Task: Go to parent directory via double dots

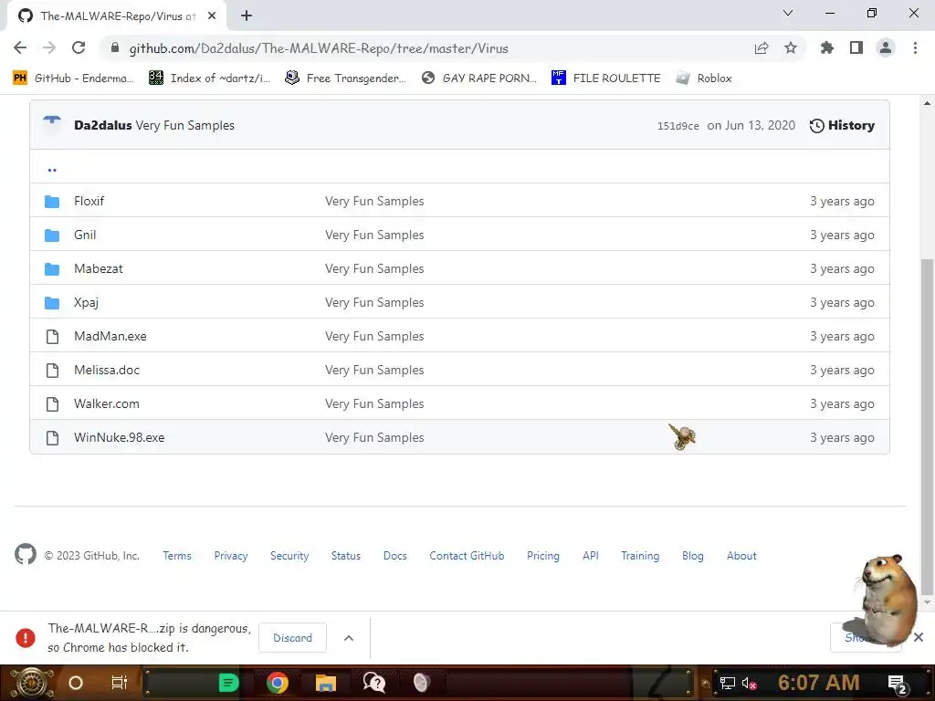Action: [52, 170]
